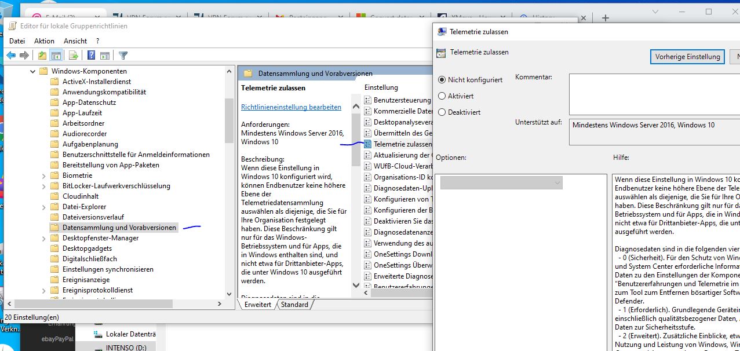Click Lokaler Datenträger in background window
This screenshot has width=740, height=351.
tap(131, 334)
